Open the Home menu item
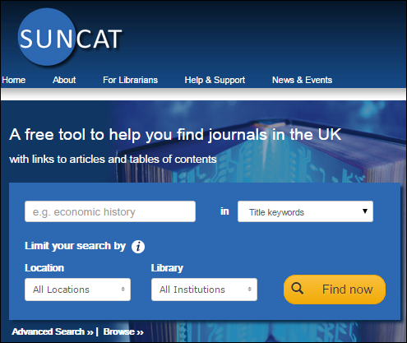This screenshot has height=343, width=407. pyautogui.click(x=14, y=80)
